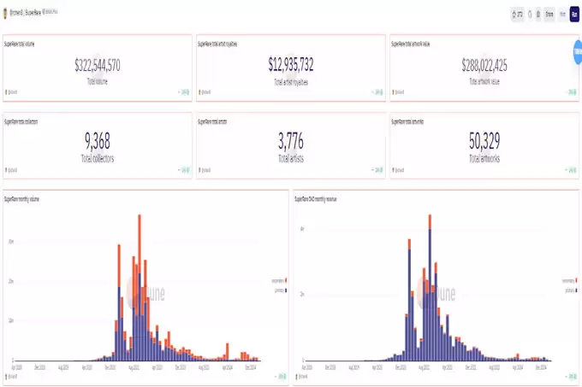Star the SuperRare dashboard
The height and width of the screenshot is (387, 582).
click(x=517, y=15)
